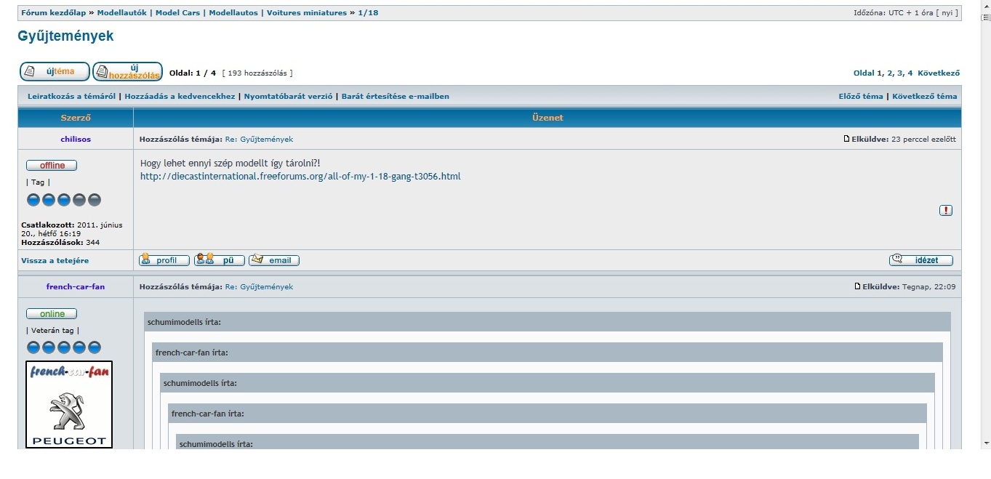Open the diecastinternational.freeforums.org link
The height and width of the screenshot is (479, 991).
tap(300, 177)
